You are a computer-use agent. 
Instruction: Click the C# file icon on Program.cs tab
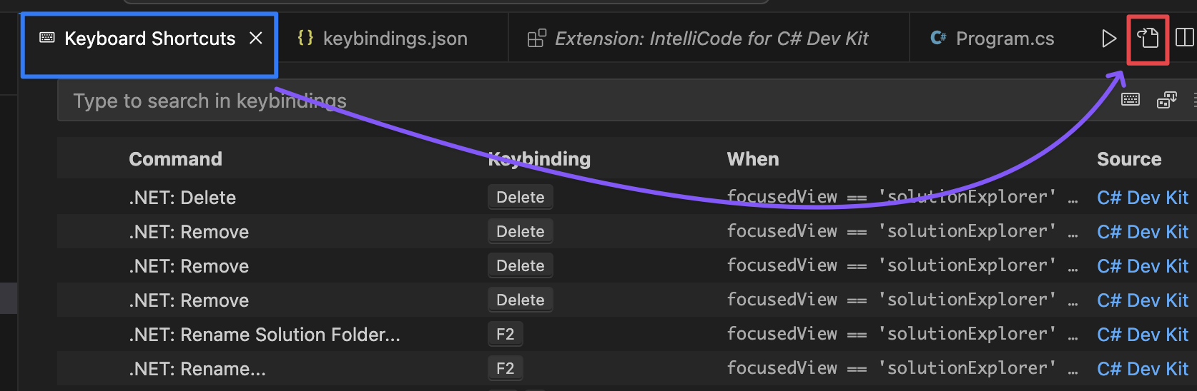pyautogui.click(x=938, y=38)
